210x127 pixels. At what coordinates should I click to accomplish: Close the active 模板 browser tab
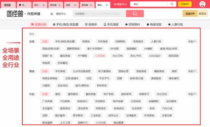click(x=107, y=5)
